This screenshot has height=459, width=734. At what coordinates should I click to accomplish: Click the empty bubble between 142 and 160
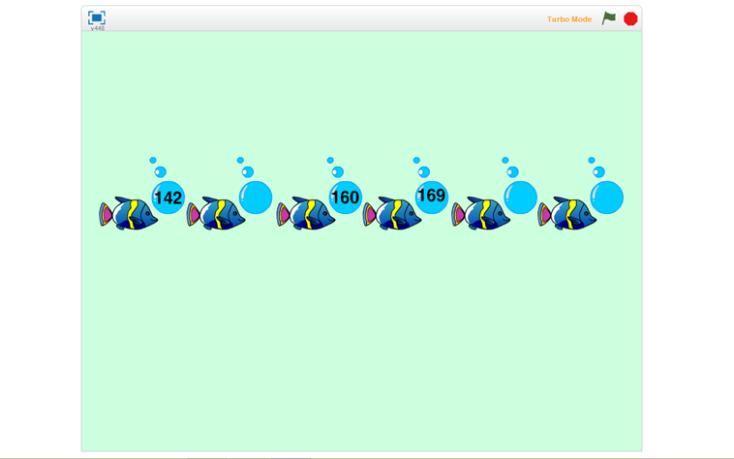click(256, 198)
